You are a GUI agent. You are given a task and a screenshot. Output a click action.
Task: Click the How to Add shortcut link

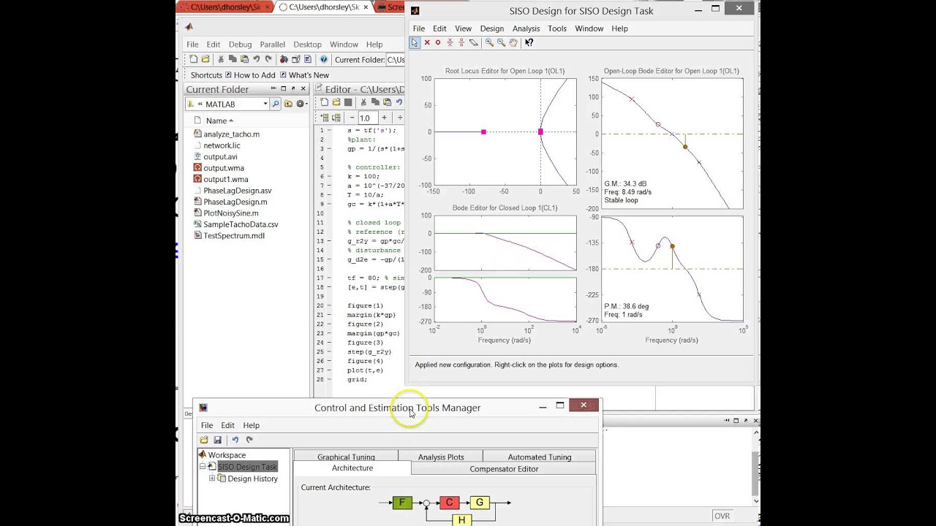coord(250,75)
